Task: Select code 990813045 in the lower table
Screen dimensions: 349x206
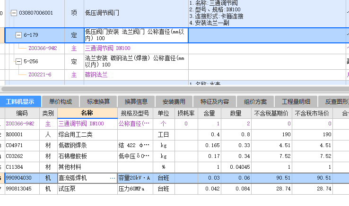Action: [x=19, y=189]
